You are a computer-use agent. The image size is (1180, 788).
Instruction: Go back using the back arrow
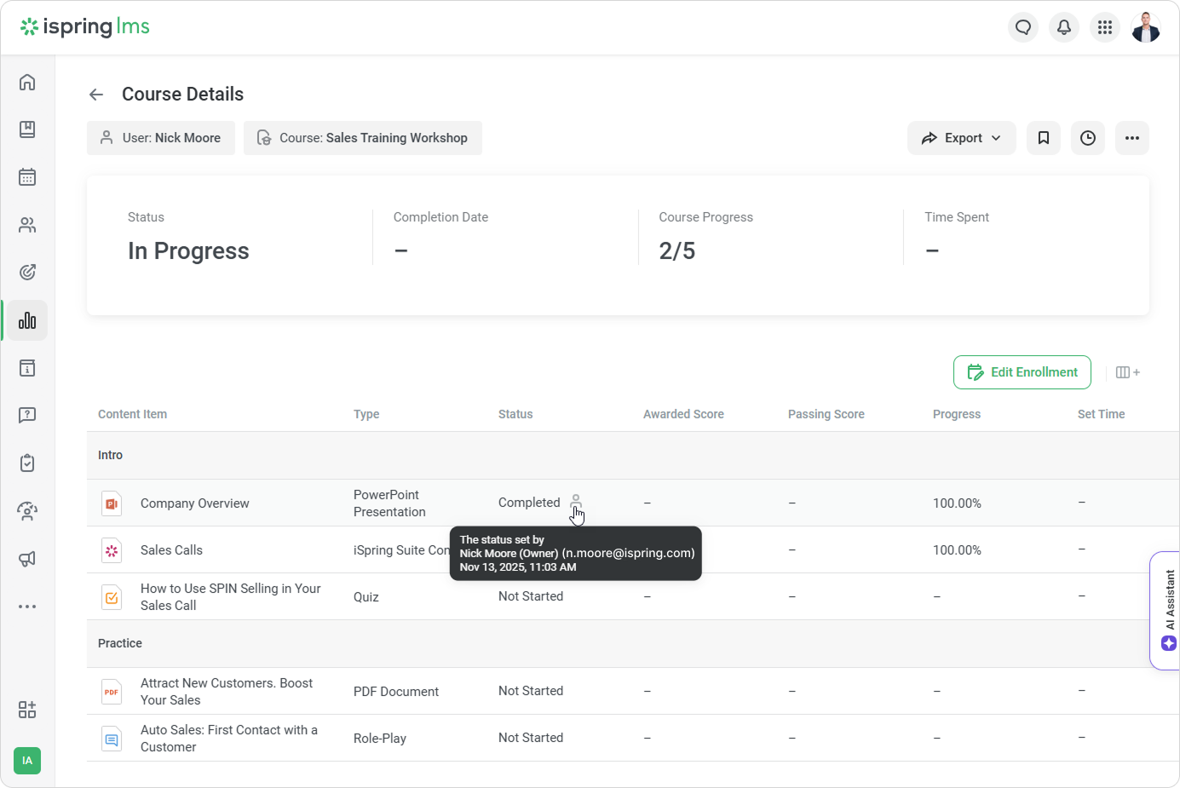[96, 95]
